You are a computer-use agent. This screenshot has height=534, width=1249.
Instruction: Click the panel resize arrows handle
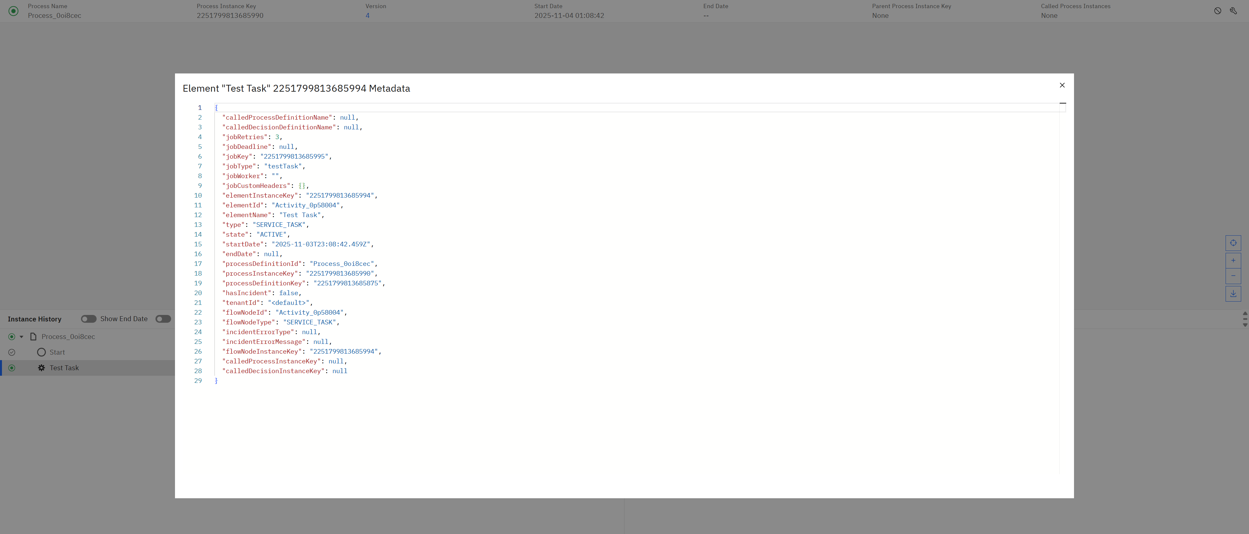[x=1245, y=319]
